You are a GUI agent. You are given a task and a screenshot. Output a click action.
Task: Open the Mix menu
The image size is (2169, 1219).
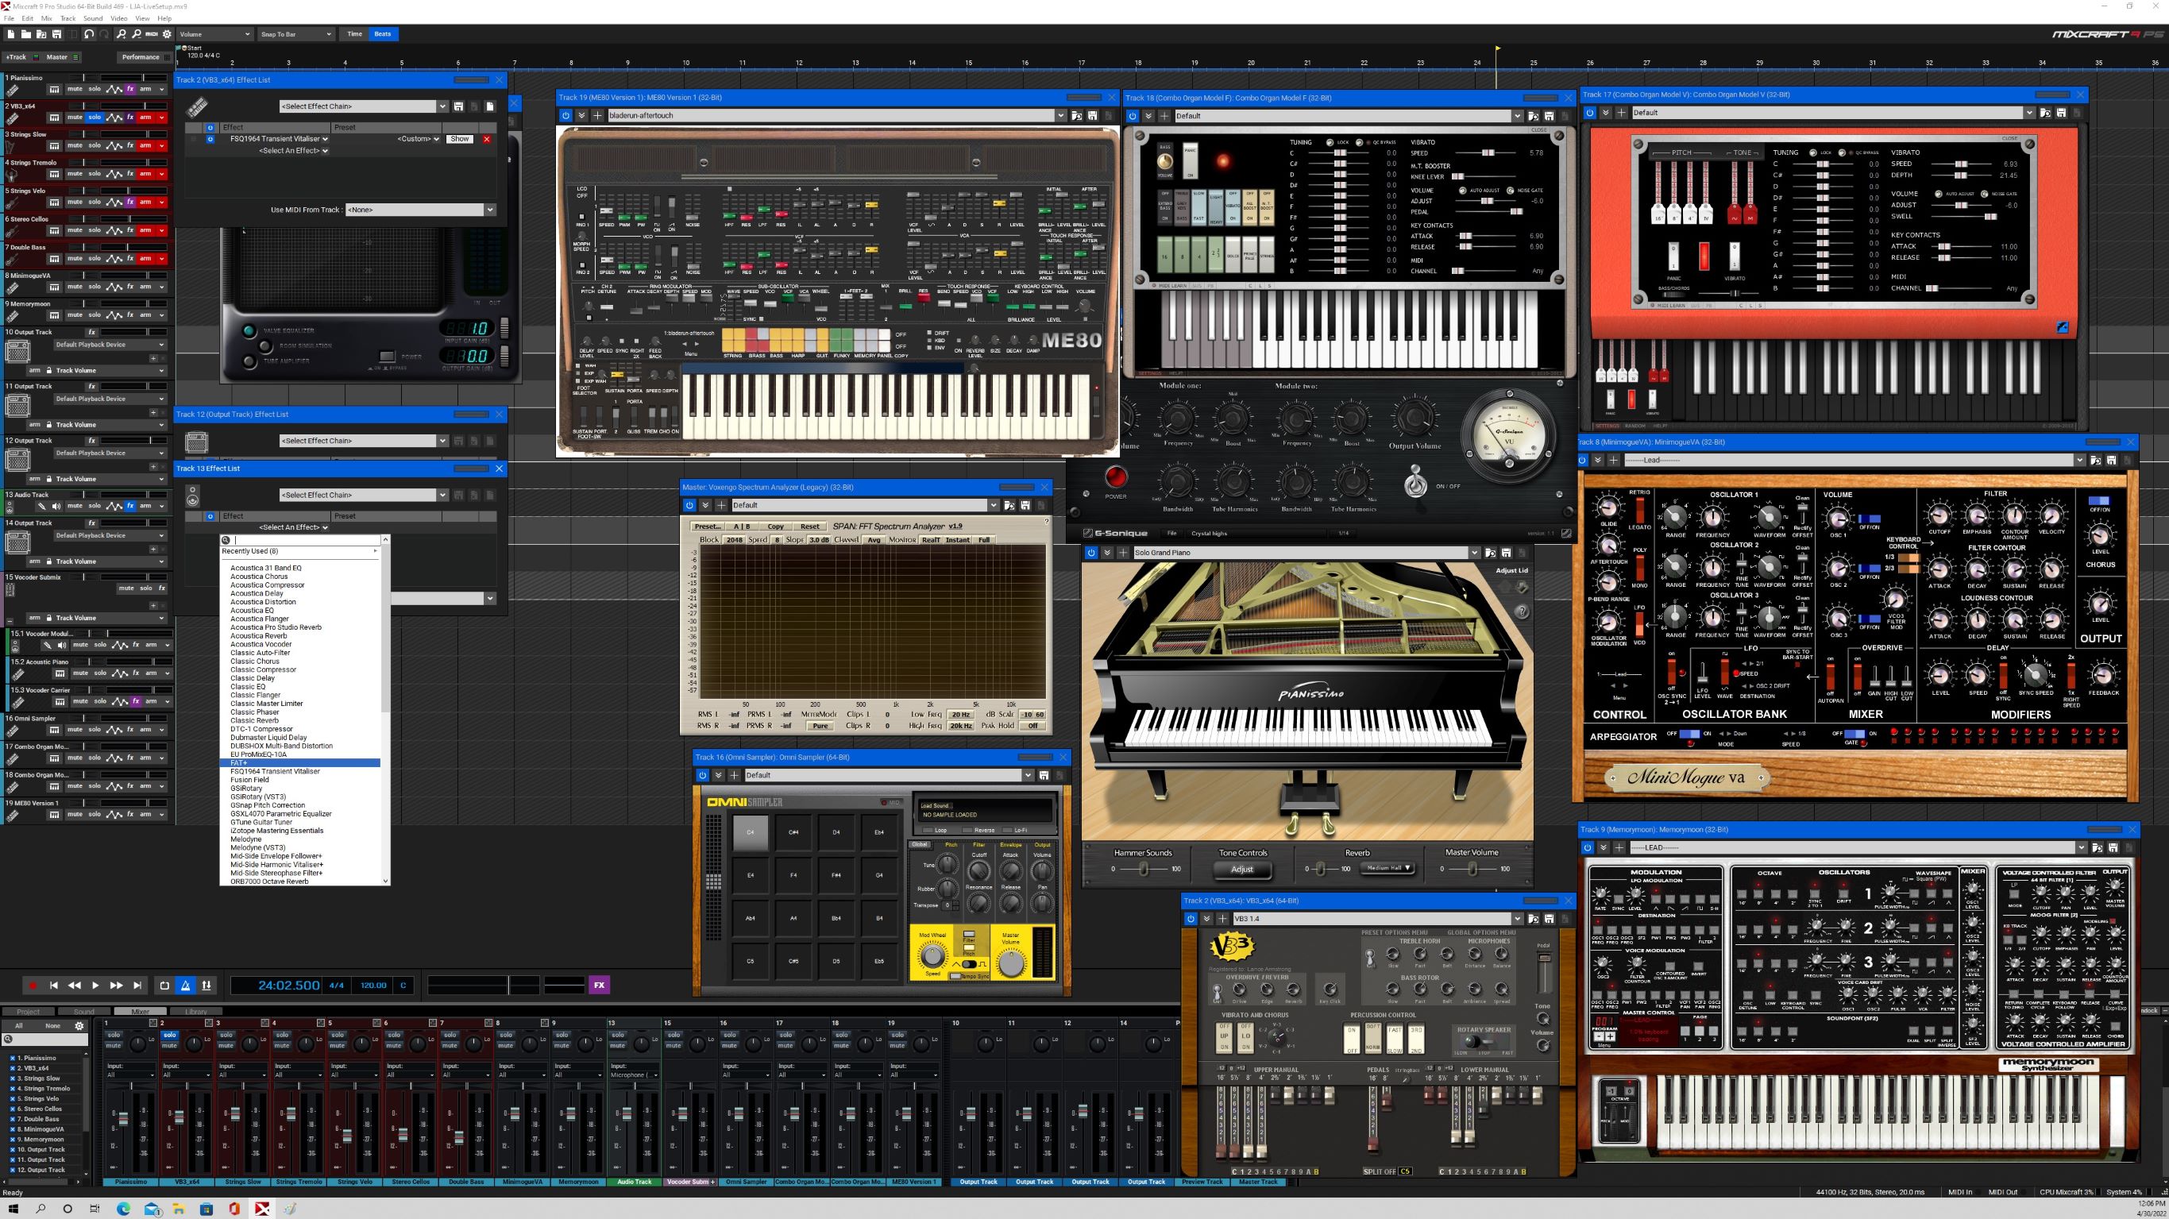click(x=46, y=18)
